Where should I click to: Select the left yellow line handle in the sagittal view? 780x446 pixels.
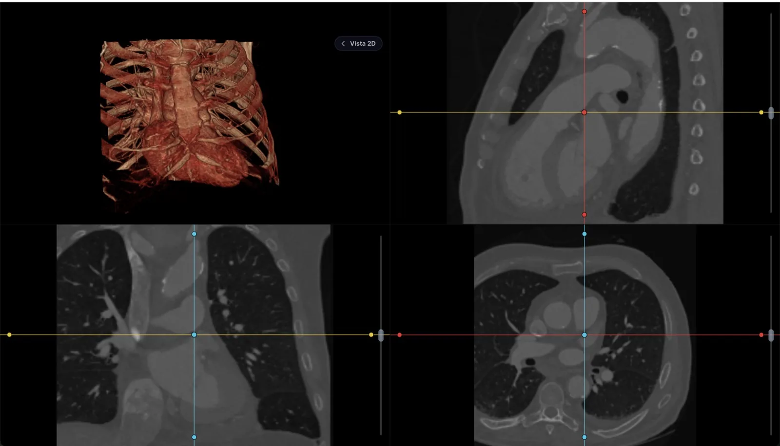tap(400, 112)
